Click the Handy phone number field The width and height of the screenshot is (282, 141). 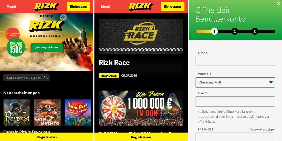point(235,101)
